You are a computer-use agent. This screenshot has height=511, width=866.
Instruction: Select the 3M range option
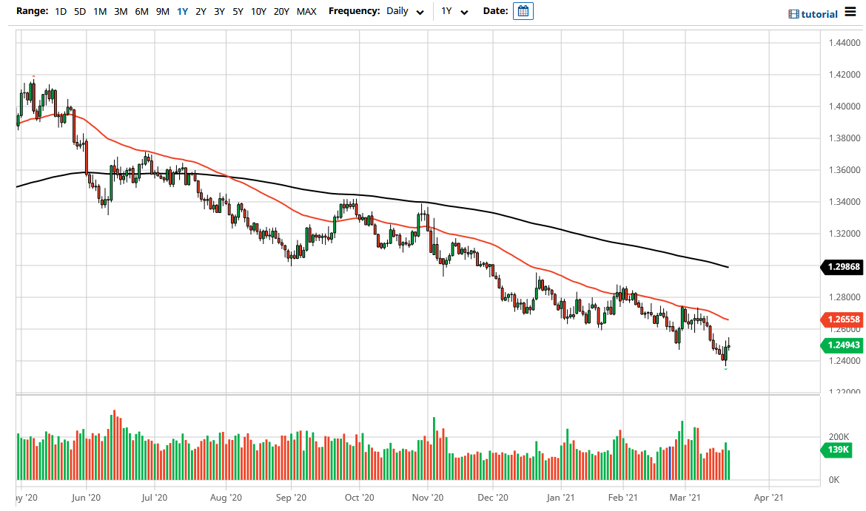121,12
